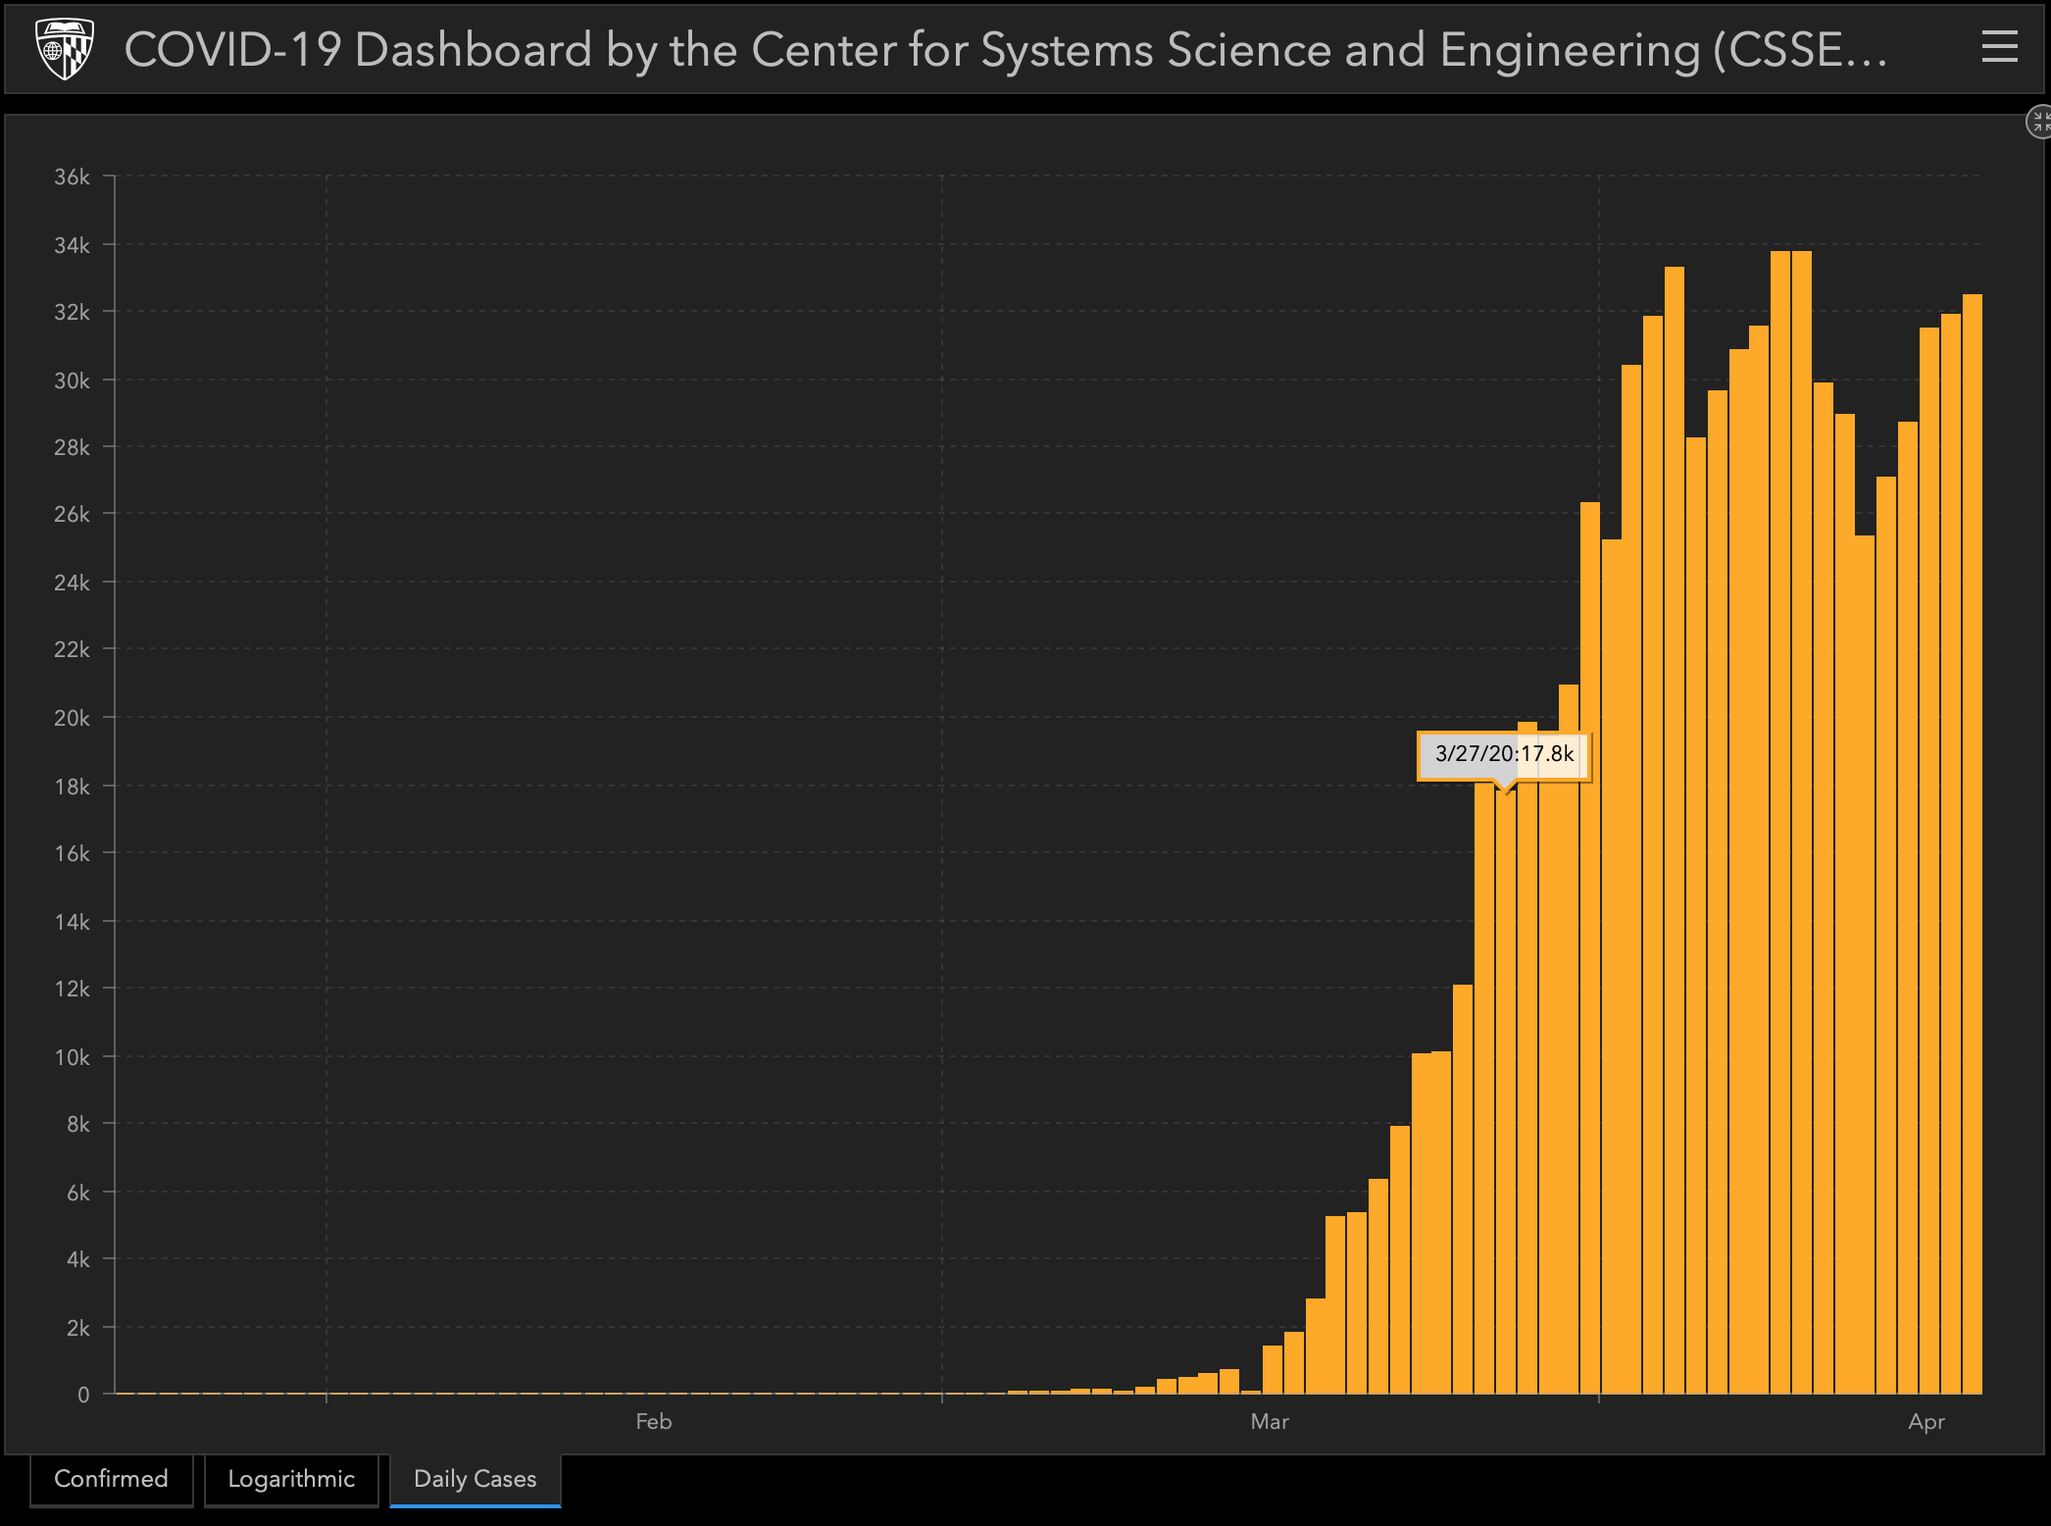This screenshot has width=2051, height=1526.
Task: Click the 28k y-axis label
Action: (72, 447)
